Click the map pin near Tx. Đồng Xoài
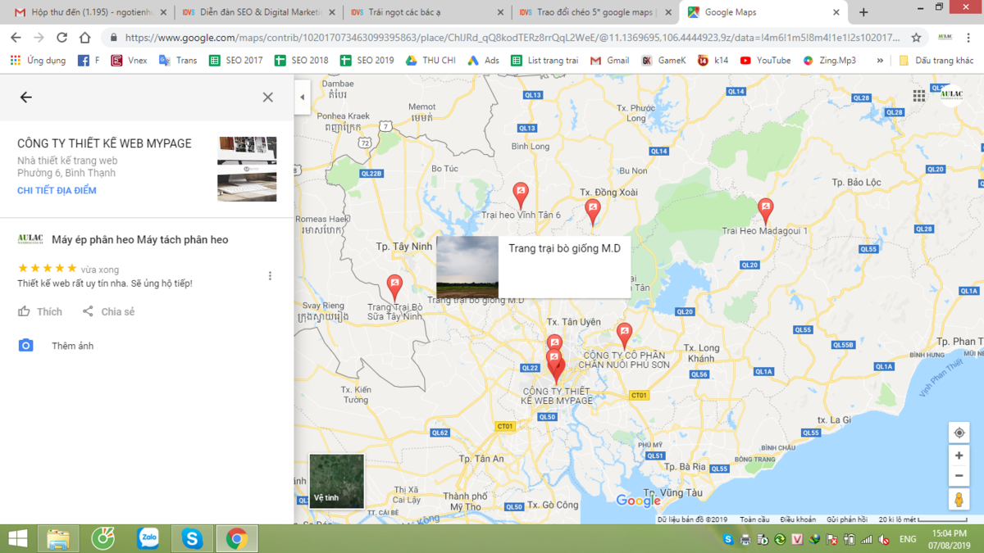Viewport: 984px width, 553px height. (x=593, y=212)
